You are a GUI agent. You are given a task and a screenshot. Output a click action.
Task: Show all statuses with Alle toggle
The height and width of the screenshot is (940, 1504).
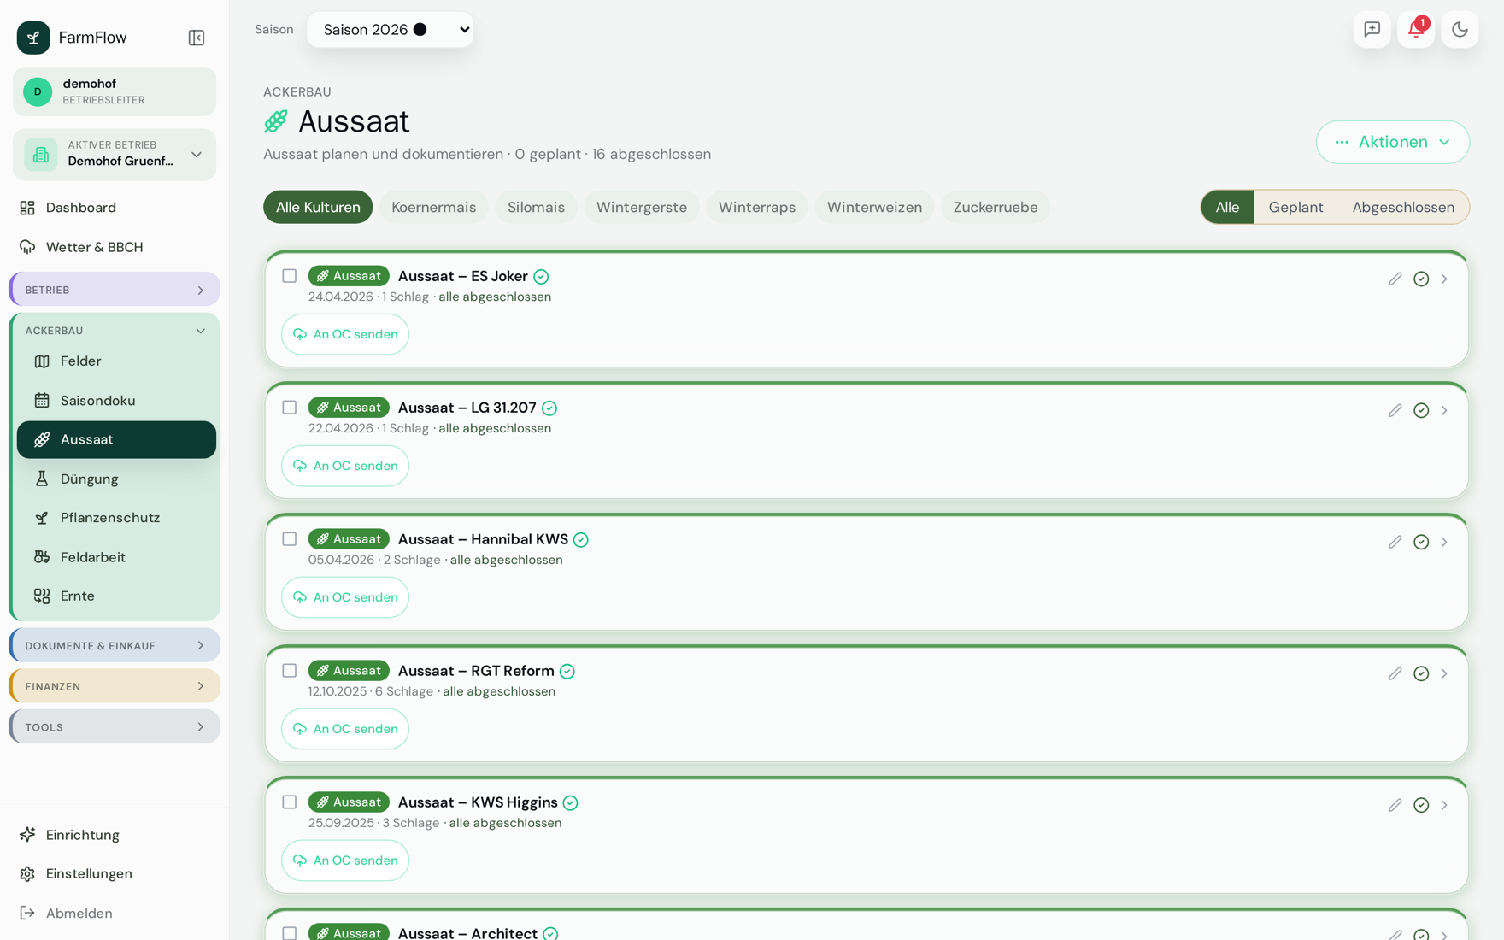tap(1227, 208)
